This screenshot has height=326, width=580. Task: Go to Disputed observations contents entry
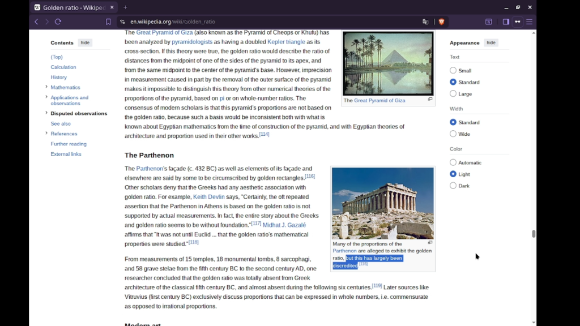coord(79,113)
